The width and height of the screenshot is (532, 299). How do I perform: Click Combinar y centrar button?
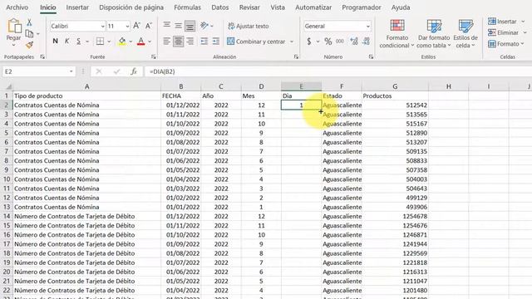257,42
